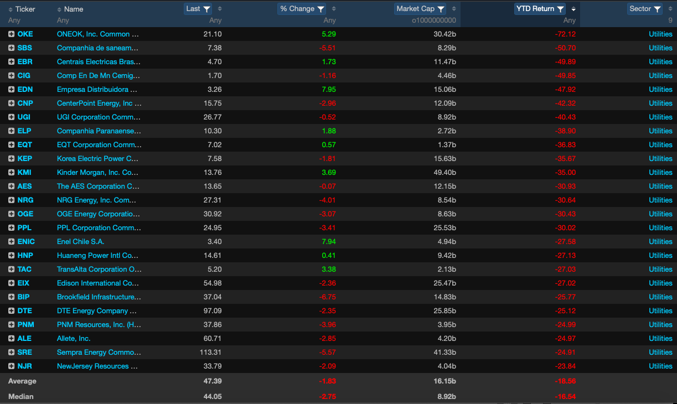Click plus icon beside KEP ticker
Viewport: 677px width, 404px height.
tap(11, 159)
